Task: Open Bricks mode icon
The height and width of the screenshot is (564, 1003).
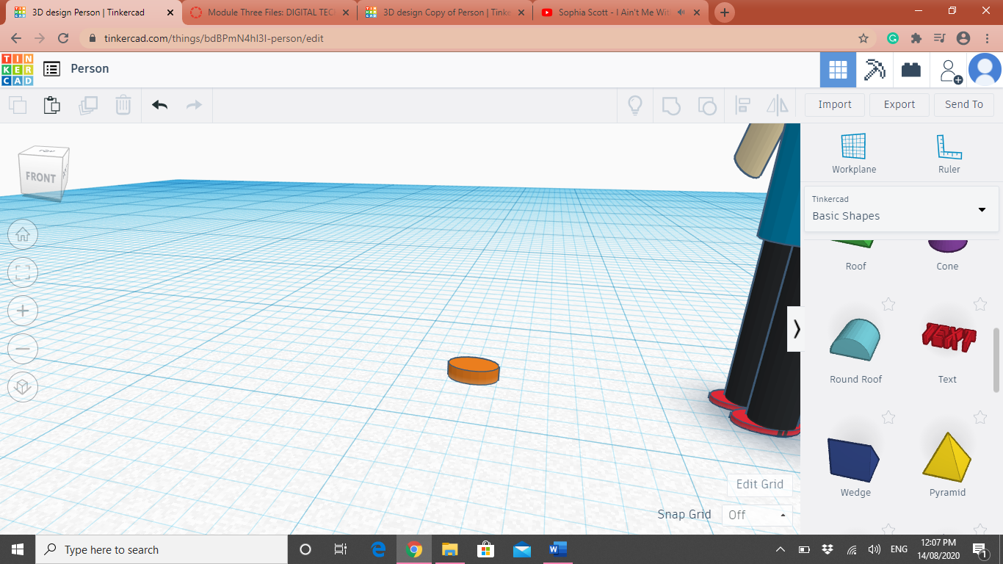Action: point(911,70)
